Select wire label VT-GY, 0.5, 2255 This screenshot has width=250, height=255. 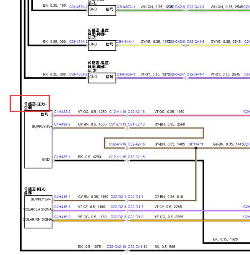click(x=168, y=207)
